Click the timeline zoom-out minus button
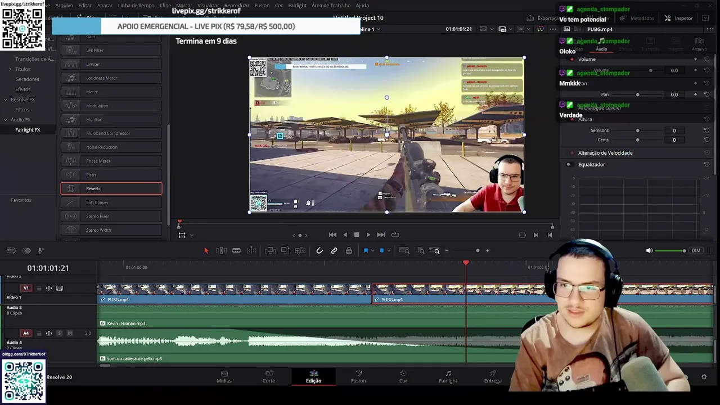This screenshot has height=405, width=720. [x=447, y=251]
